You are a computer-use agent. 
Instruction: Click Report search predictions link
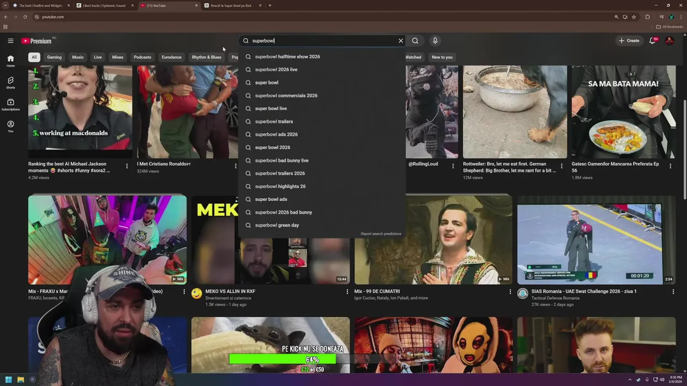381,234
